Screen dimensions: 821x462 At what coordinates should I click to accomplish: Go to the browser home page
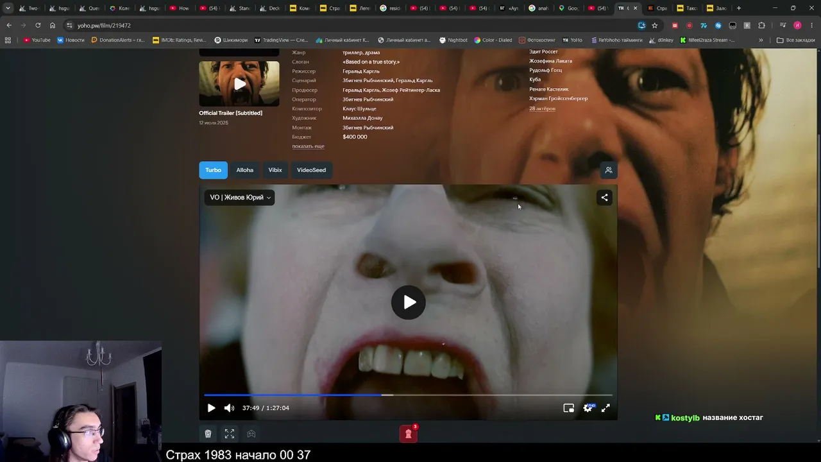pyautogui.click(x=53, y=26)
